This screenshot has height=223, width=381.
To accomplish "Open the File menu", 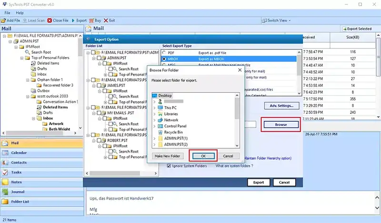I will (7, 13).
